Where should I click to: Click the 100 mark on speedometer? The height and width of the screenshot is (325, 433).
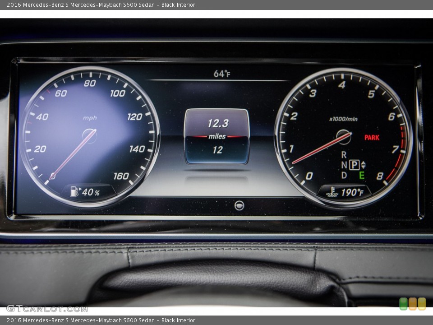[118, 93]
